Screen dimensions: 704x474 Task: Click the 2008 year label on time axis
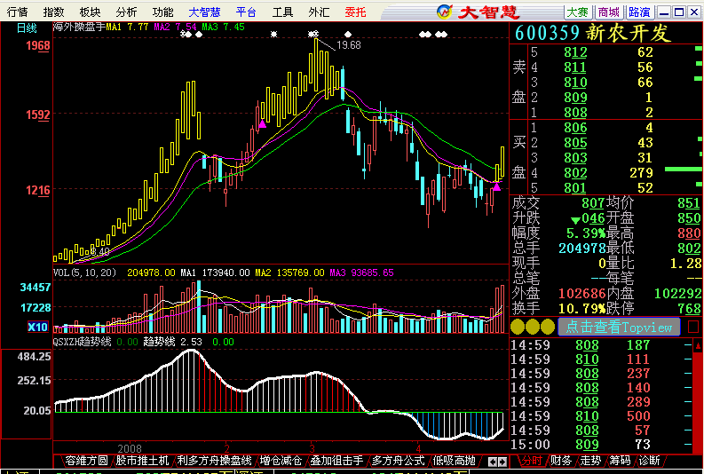[130, 448]
